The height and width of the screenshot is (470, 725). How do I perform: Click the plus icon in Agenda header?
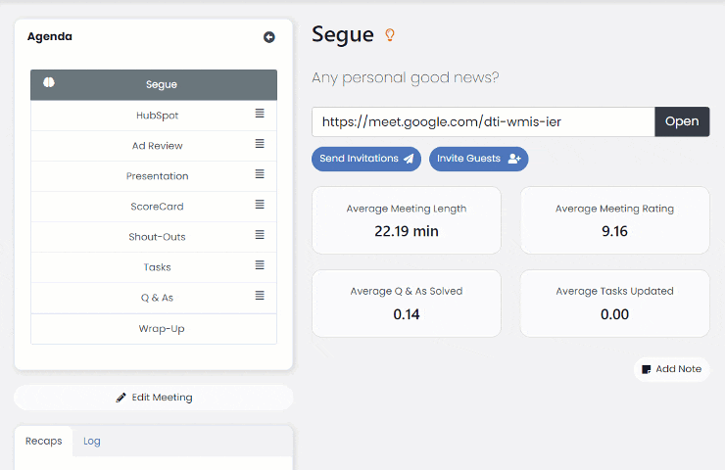[x=269, y=37]
